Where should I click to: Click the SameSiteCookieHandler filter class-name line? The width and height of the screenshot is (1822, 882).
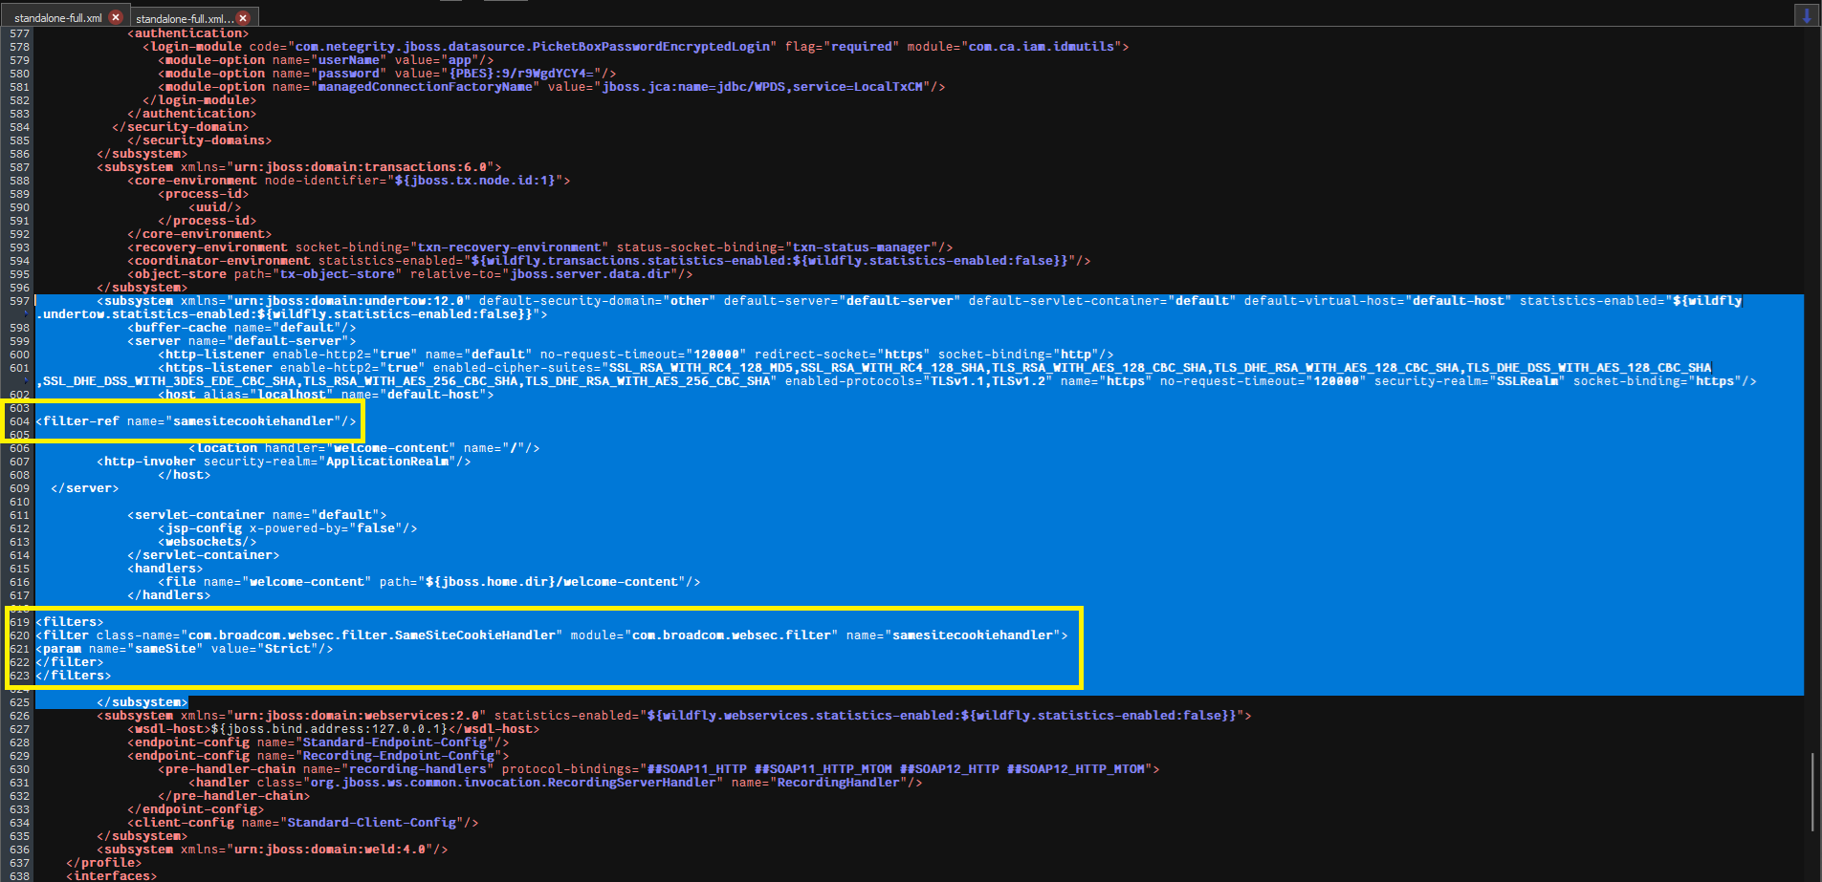point(552,635)
